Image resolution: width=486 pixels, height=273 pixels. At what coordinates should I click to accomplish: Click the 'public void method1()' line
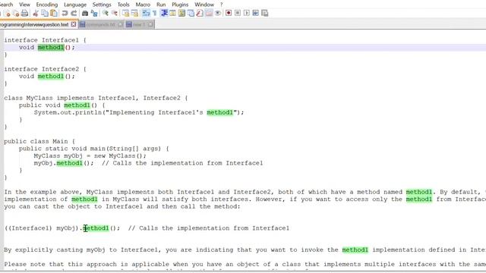(62, 105)
